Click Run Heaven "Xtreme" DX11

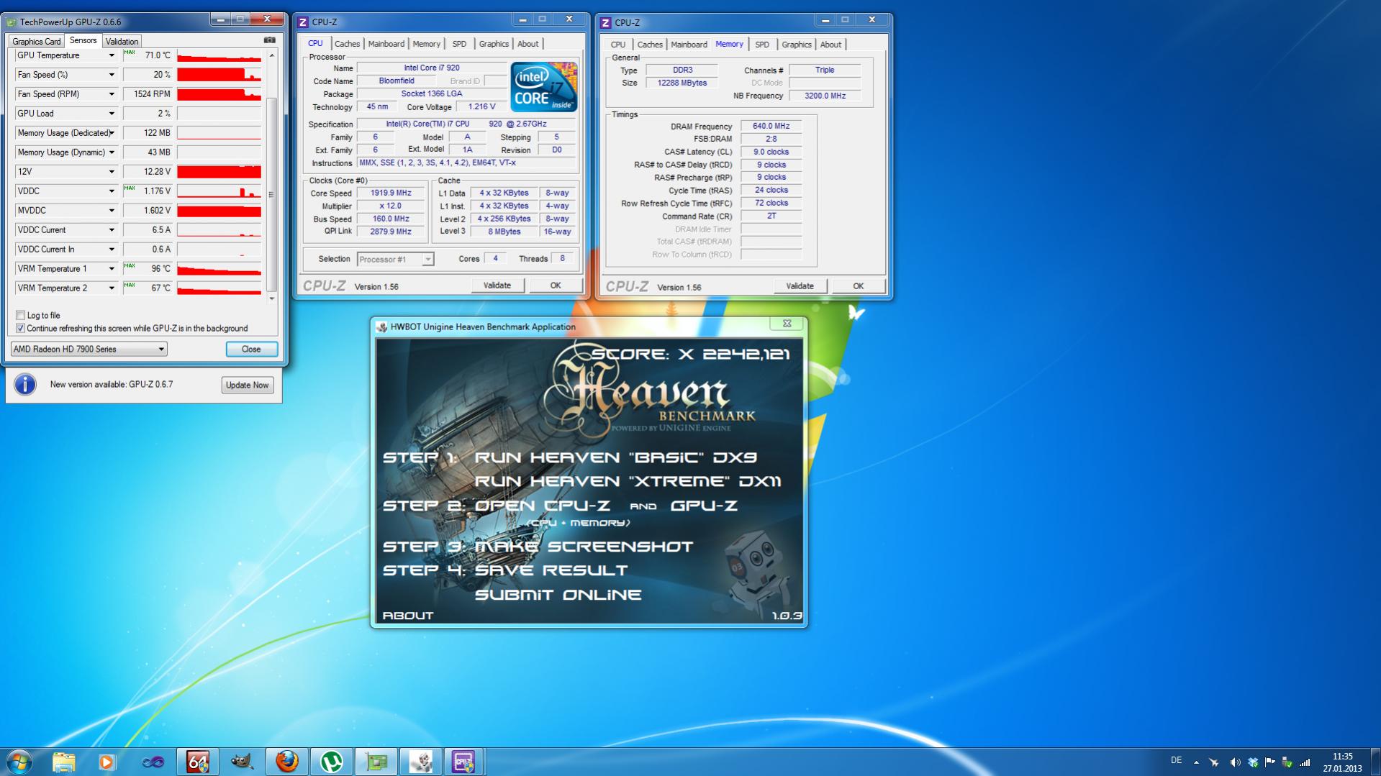(628, 481)
